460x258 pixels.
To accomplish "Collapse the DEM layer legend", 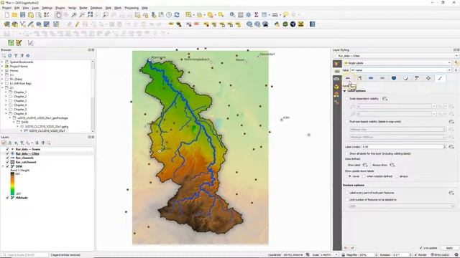I will [x=3, y=166].
